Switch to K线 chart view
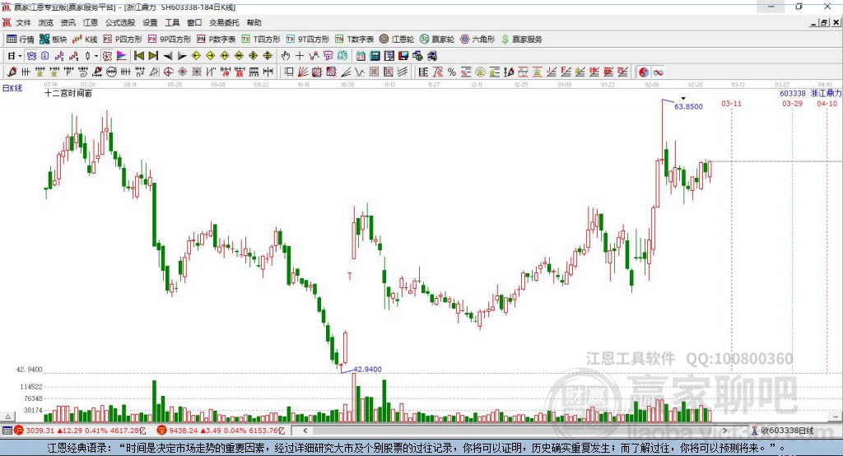Screen dimensions: 843x456 pyautogui.click(x=85, y=40)
